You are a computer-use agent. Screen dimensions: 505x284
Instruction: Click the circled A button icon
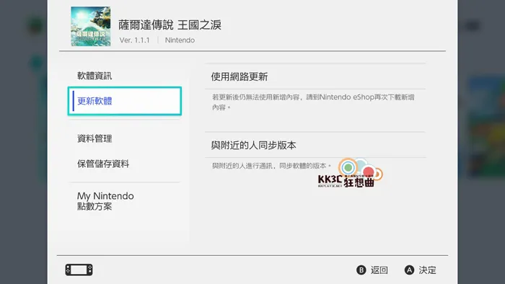pos(409,270)
